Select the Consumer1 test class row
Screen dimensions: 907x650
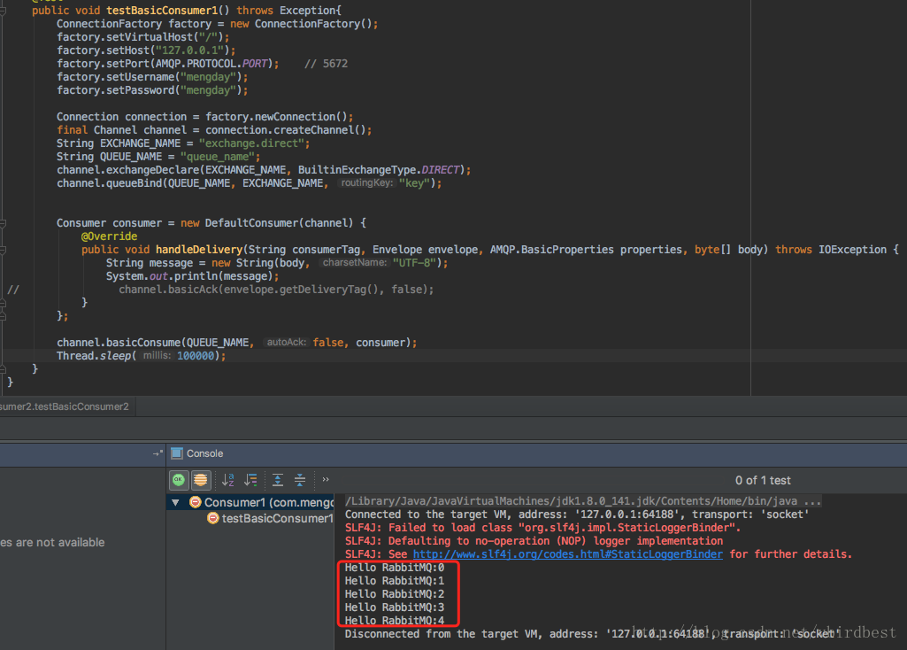(x=250, y=502)
